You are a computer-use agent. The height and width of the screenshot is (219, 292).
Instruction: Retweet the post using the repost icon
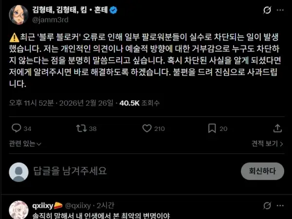click(x=81, y=128)
